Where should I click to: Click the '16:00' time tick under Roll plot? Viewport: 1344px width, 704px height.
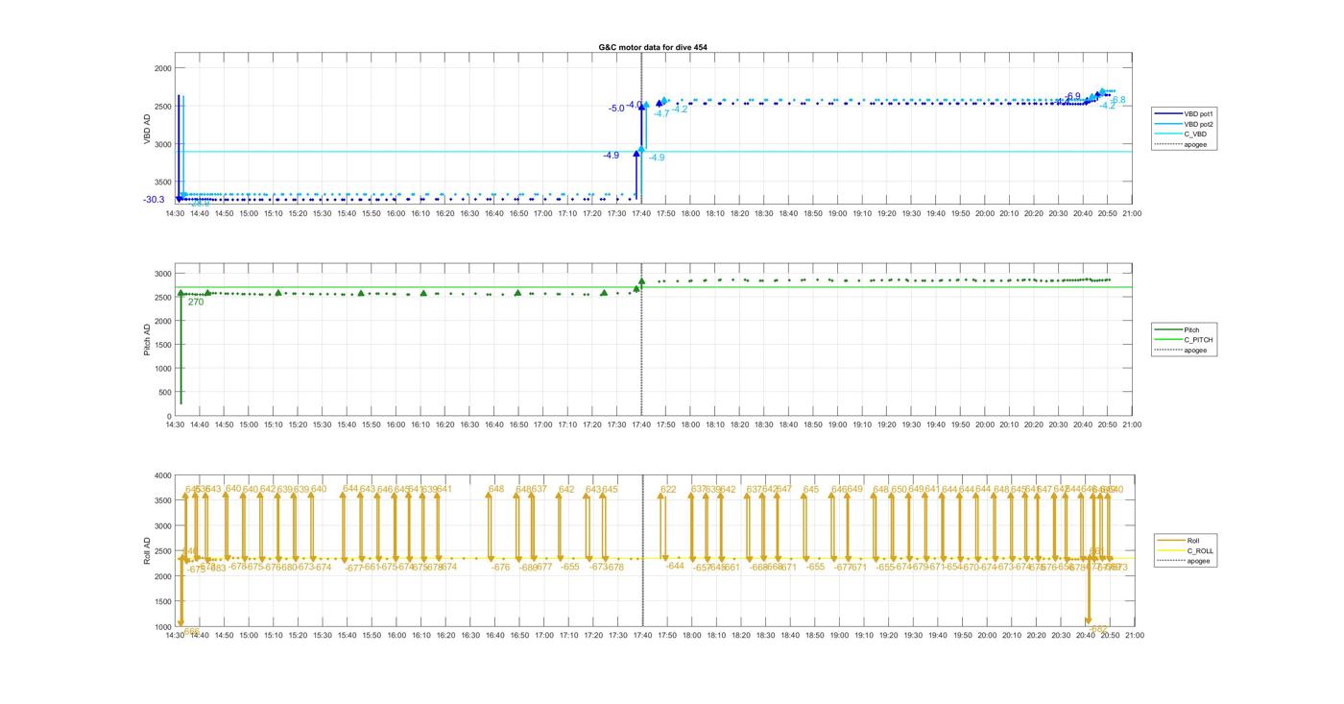[x=396, y=635]
